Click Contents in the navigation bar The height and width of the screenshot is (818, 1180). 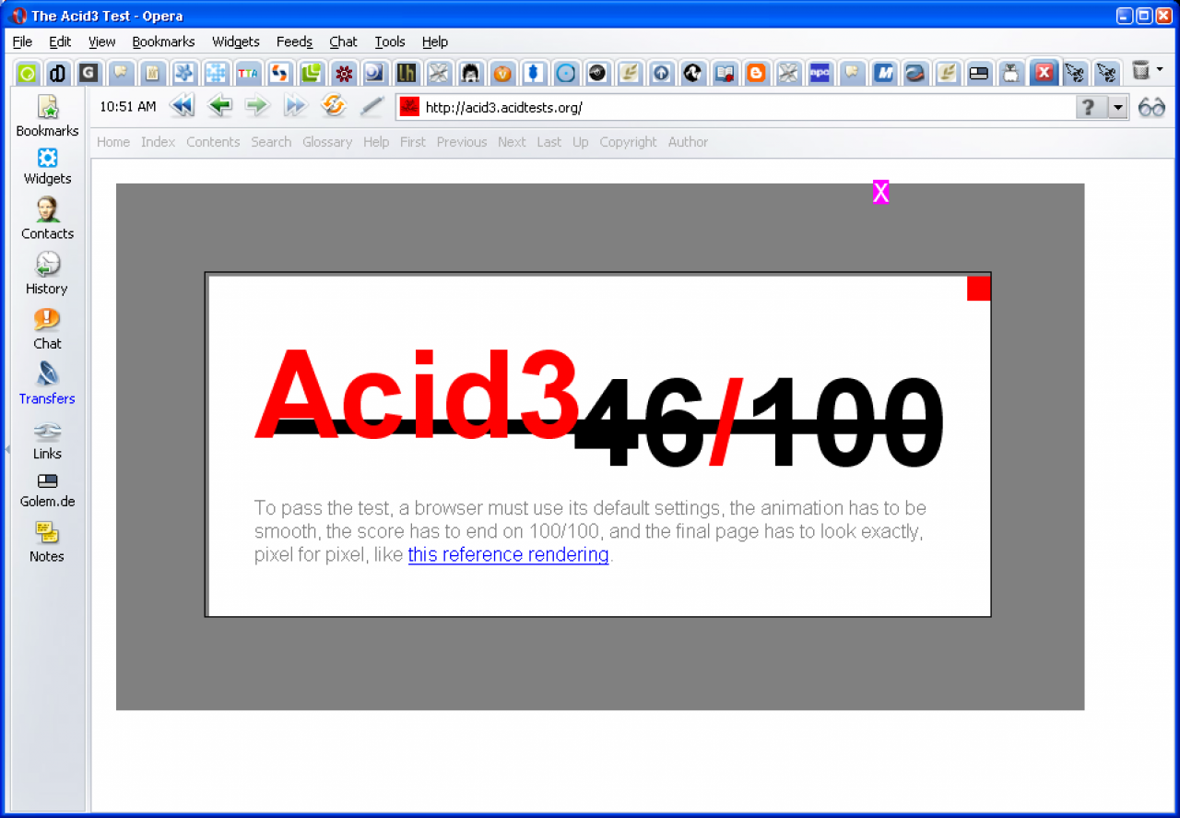(213, 142)
